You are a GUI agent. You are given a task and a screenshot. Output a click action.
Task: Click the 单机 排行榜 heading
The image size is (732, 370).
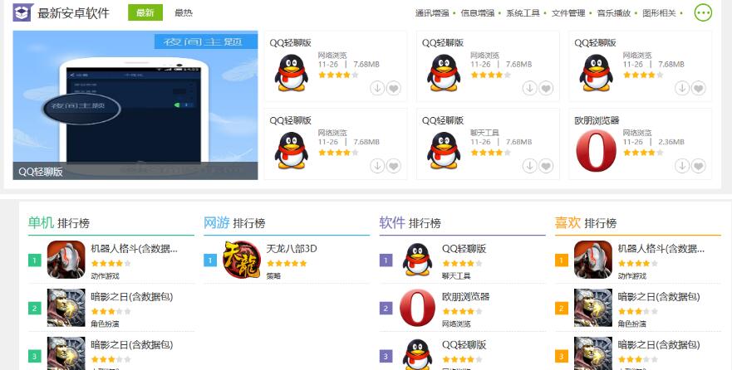tap(59, 222)
